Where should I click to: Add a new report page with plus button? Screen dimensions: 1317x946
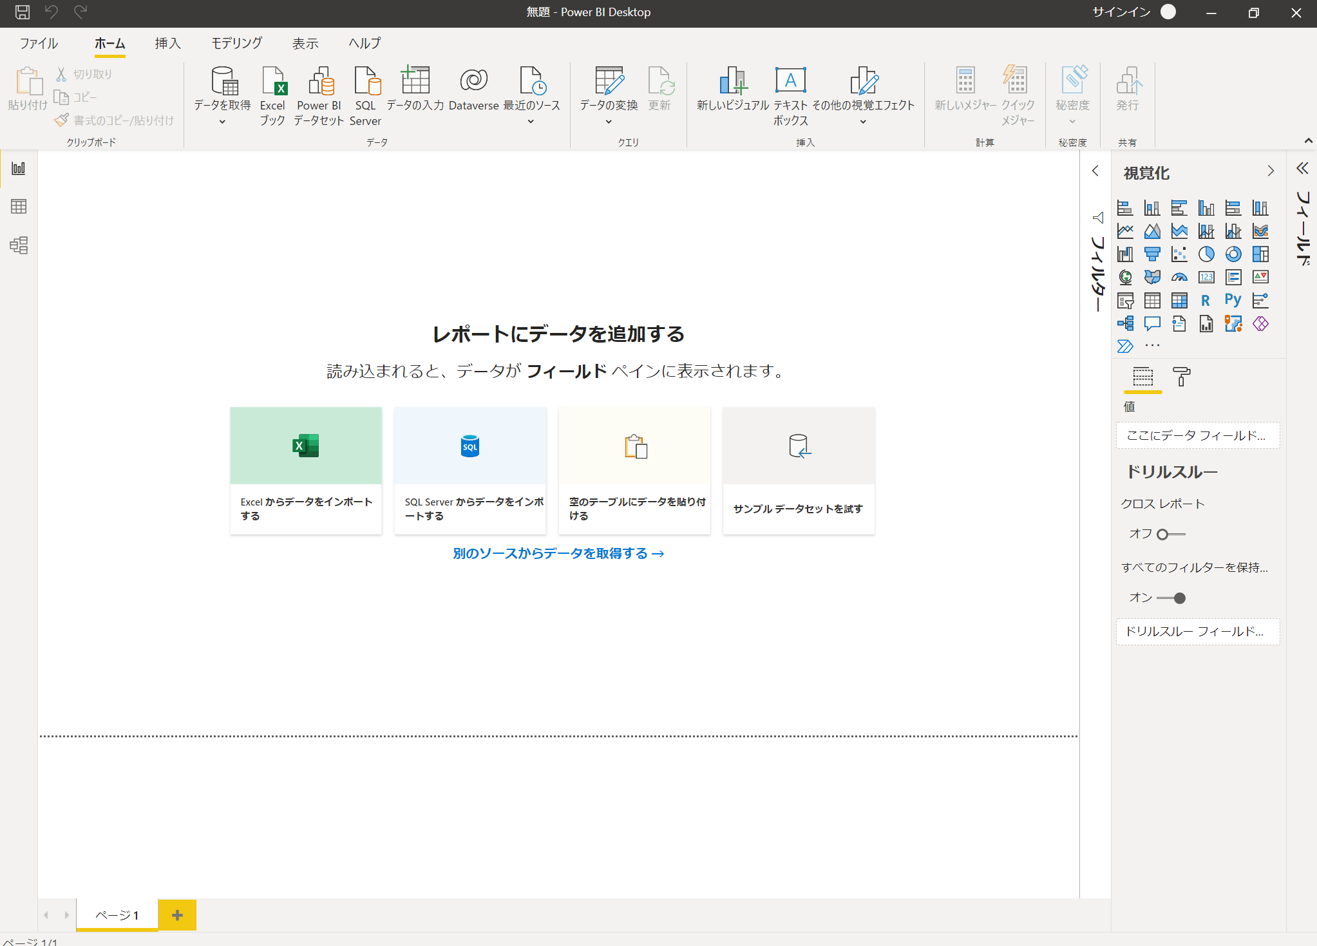[x=176, y=914]
